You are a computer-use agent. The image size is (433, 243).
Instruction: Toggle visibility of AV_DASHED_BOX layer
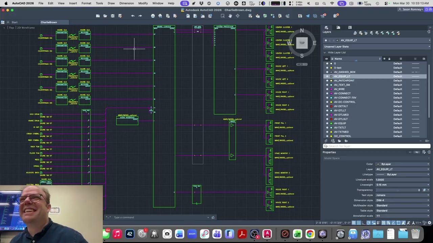coord(327,72)
